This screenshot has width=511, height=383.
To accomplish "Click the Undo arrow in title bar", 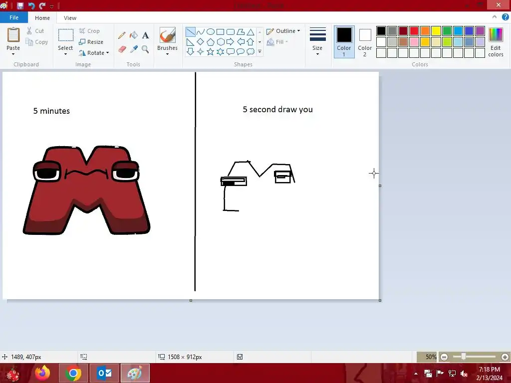I will click(31, 5).
